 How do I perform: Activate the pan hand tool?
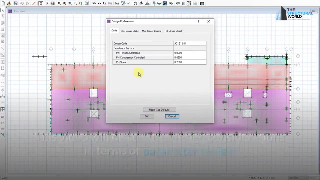[87, 3]
